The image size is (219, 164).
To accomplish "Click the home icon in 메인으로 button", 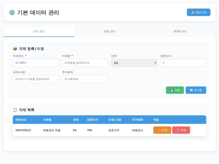I will click(x=193, y=13).
